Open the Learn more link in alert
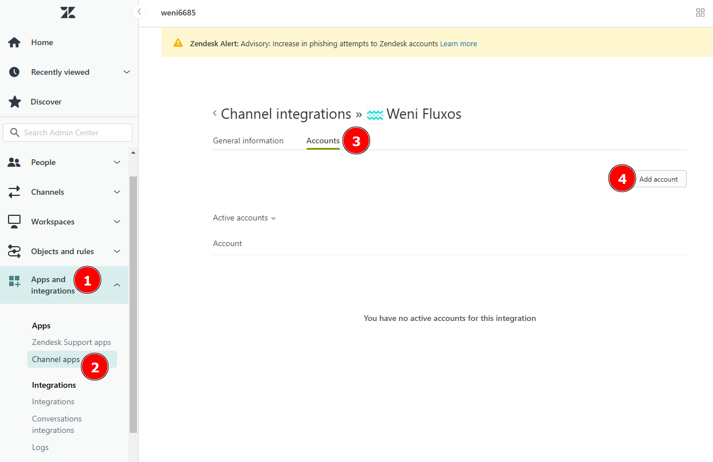 [458, 43]
